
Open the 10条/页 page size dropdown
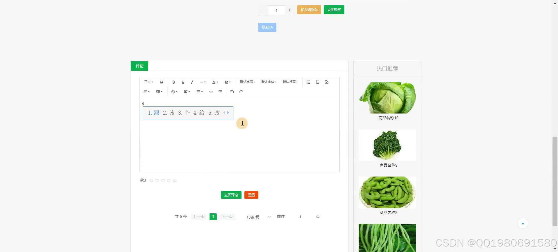(258, 217)
